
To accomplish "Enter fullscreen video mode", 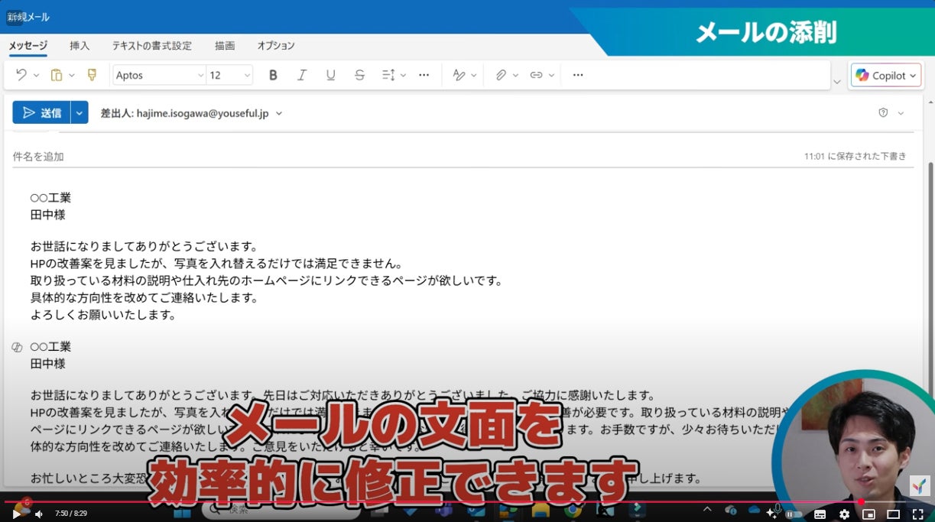I will pyautogui.click(x=917, y=514).
